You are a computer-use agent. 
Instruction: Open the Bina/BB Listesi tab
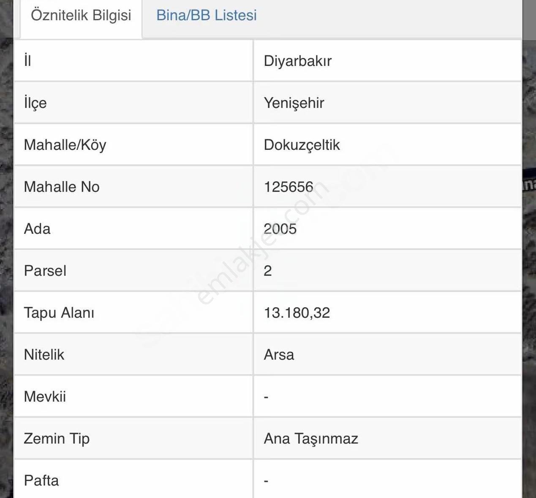pos(207,16)
